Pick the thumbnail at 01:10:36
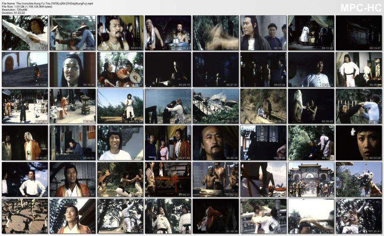The height and width of the screenshot is (236, 384). click(x=73, y=216)
